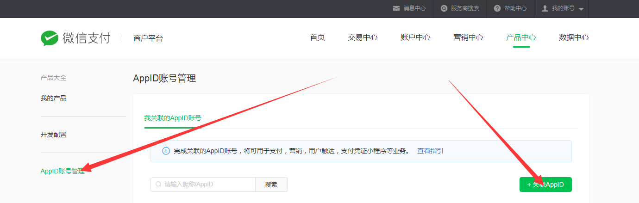Click the WeChat Pay logo
Viewport: 639px width, 203px height.
tap(75, 38)
